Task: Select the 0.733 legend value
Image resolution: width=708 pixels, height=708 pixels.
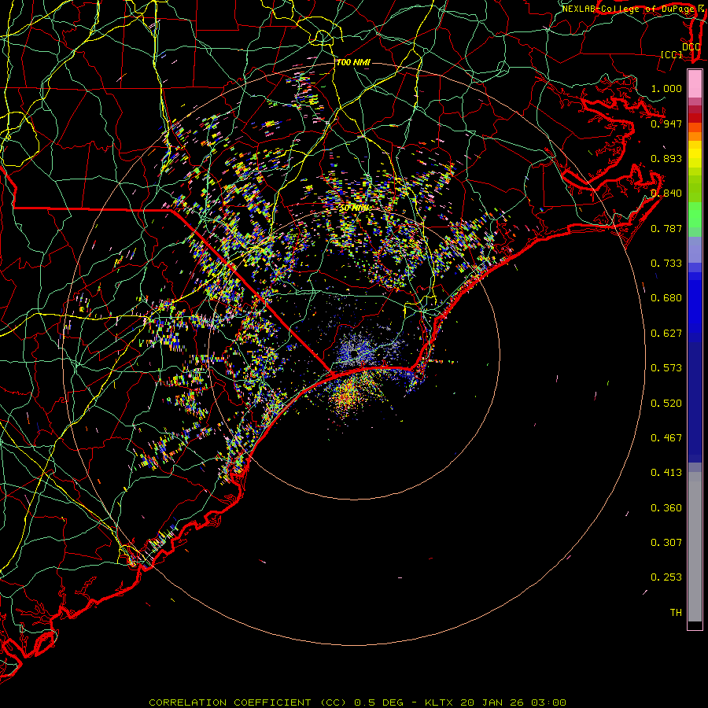Action: coord(666,263)
